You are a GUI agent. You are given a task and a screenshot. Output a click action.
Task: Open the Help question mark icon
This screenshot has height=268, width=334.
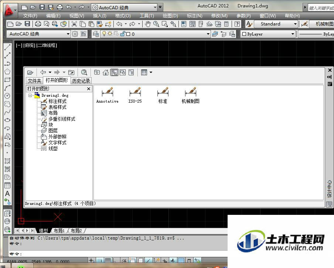pos(237,24)
